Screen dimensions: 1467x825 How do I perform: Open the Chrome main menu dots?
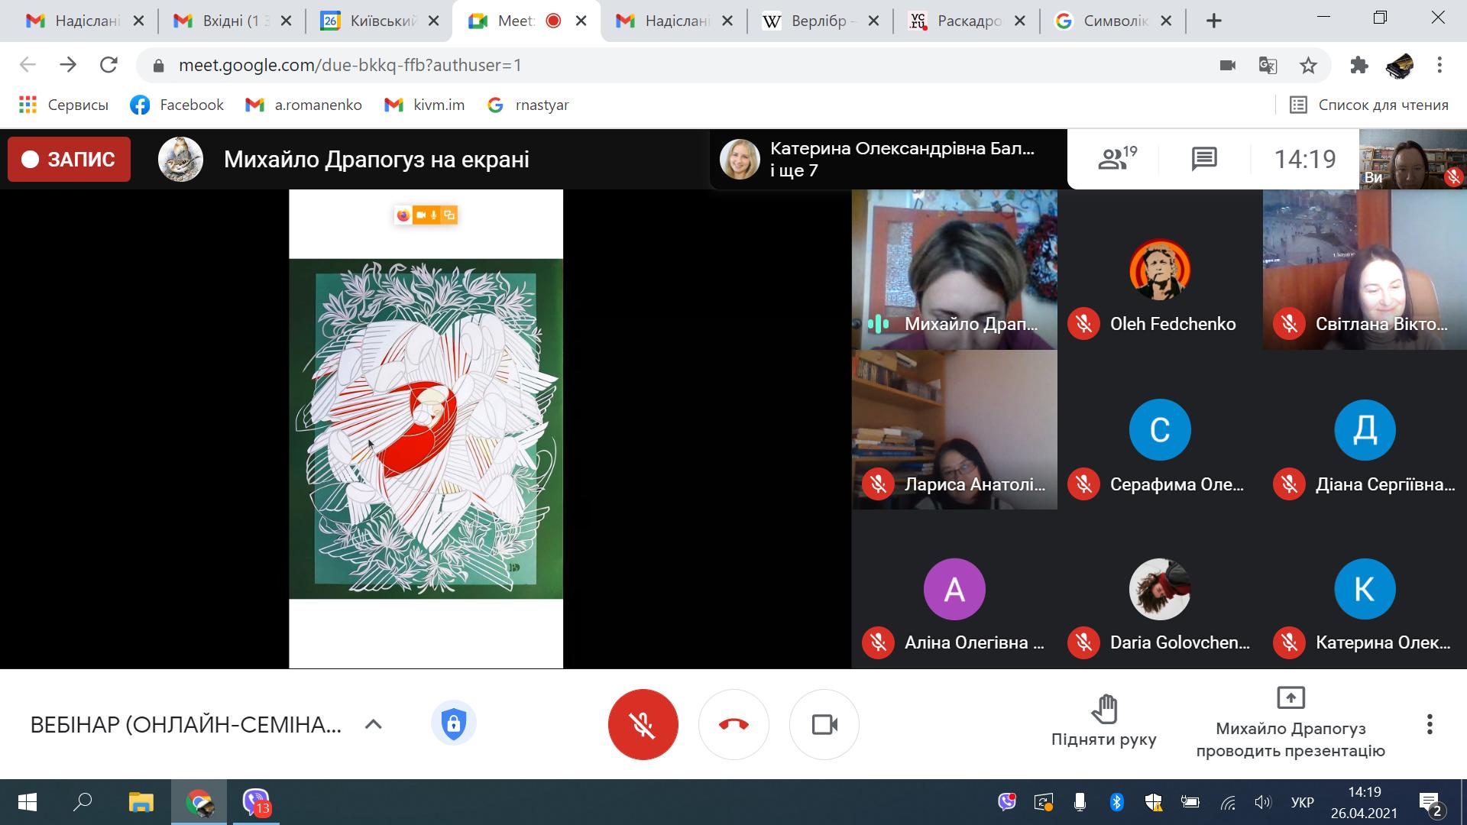coord(1439,66)
